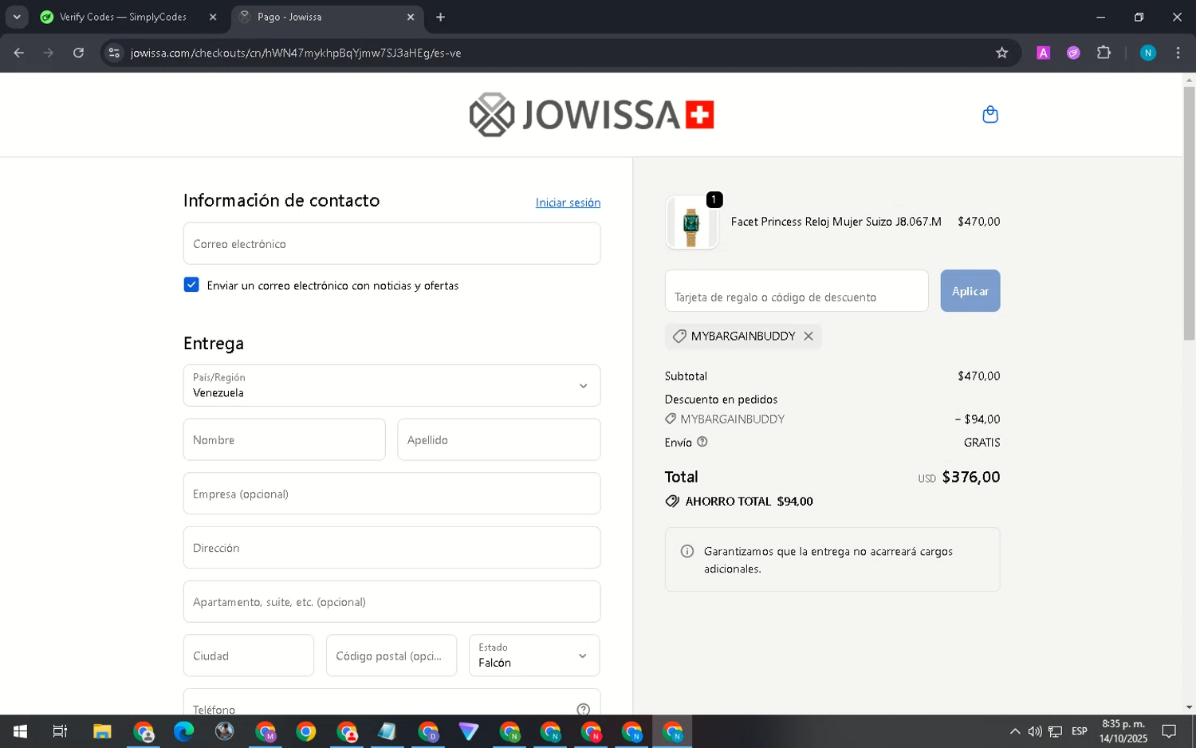Open a new browser tab

pyautogui.click(x=441, y=17)
